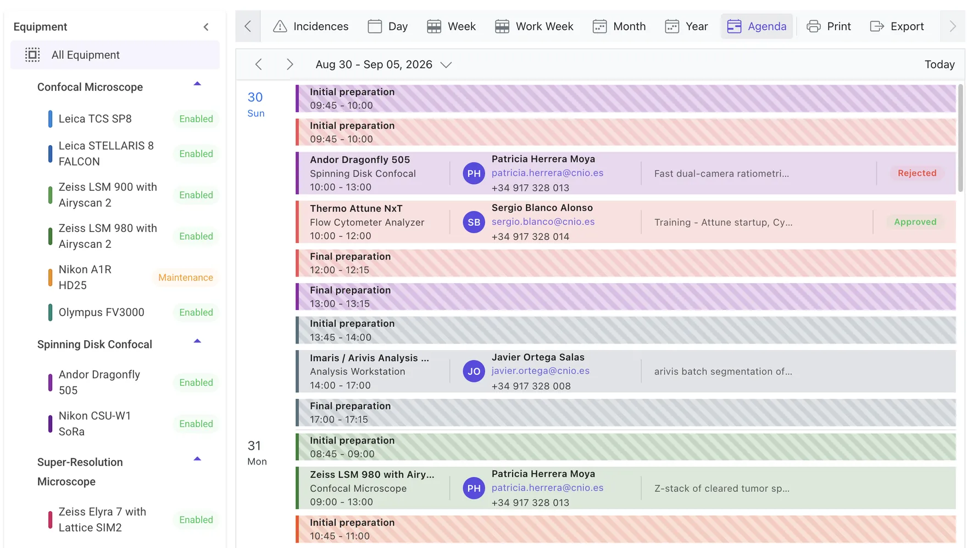This screenshot has width=967, height=548.
Task: Click the Export icon
Action: [877, 26]
